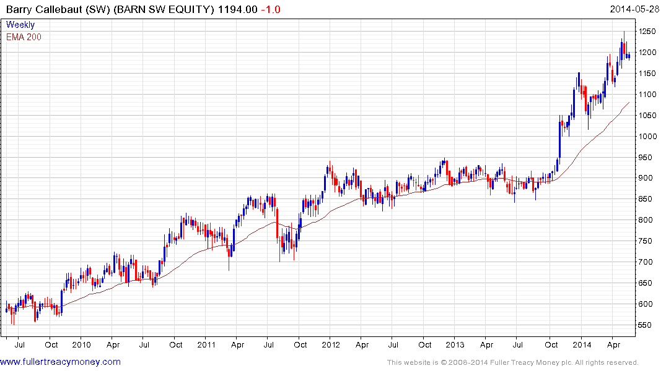Click the Weekly interval label
The image size is (666, 371).
point(20,25)
